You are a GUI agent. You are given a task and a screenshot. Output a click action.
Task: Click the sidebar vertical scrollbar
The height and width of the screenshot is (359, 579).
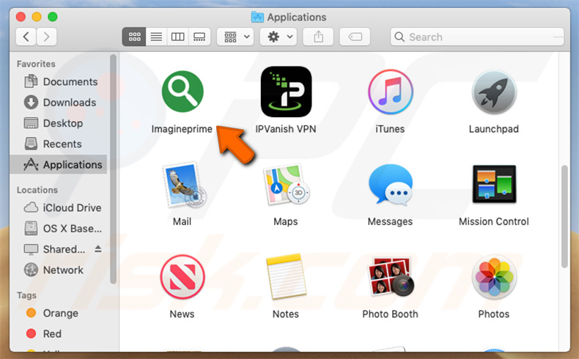click(113, 169)
